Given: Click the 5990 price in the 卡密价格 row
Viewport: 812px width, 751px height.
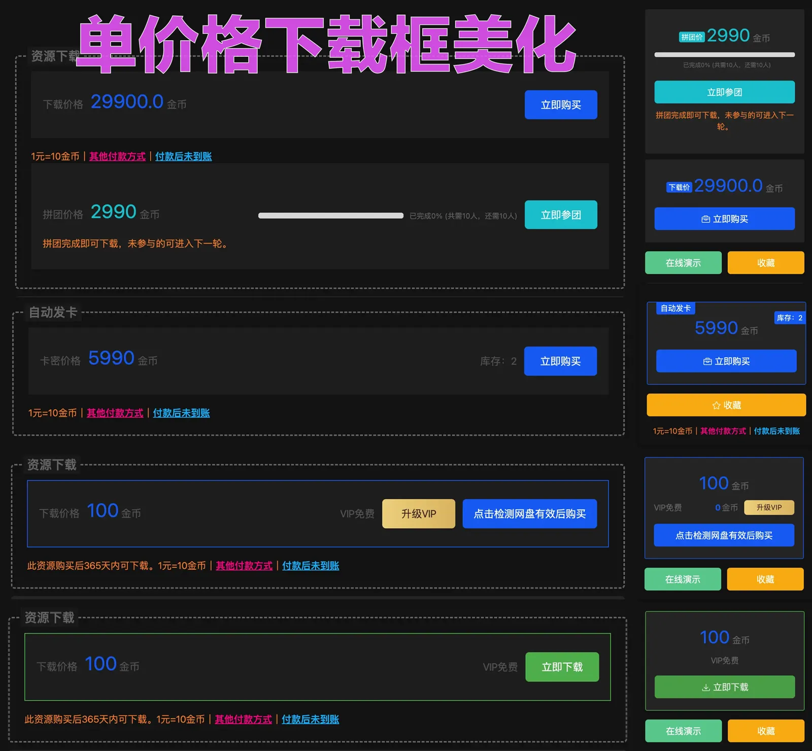Looking at the screenshot, I should pyautogui.click(x=111, y=358).
